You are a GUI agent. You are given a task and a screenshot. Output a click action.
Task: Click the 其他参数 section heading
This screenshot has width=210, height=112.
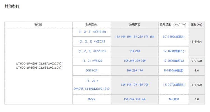(12, 6)
